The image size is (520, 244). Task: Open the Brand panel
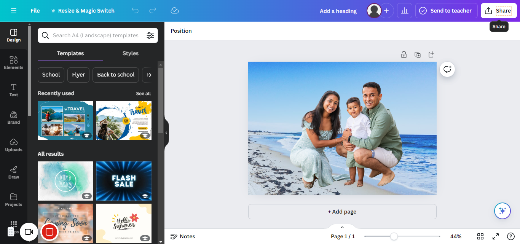pyautogui.click(x=14, y=118)
